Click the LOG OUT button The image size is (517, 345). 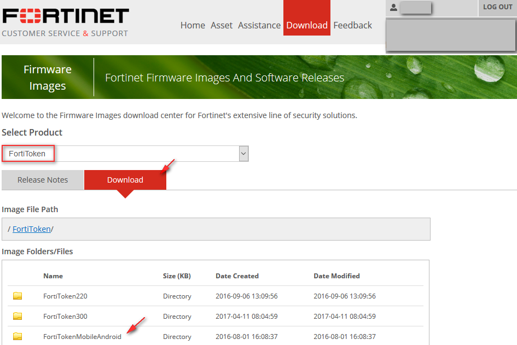pyautogui.click(x=497, y=7)
